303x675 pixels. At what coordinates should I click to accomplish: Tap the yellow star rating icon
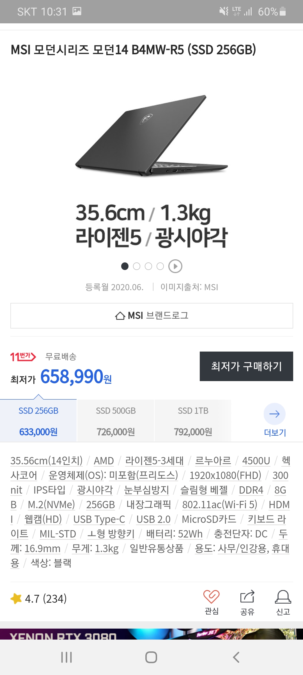click(16, 598)
